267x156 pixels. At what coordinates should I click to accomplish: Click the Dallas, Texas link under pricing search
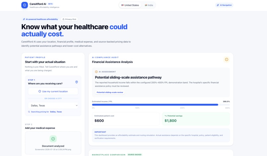(56, 112)
